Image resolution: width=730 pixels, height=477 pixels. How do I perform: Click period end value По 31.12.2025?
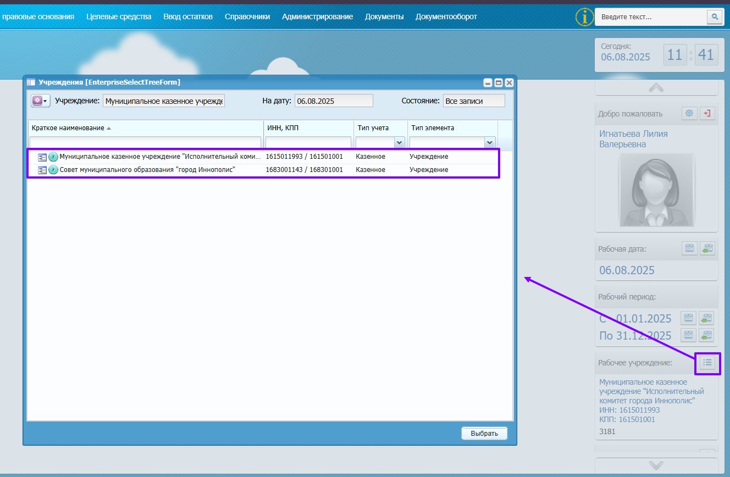coord(635,336)
